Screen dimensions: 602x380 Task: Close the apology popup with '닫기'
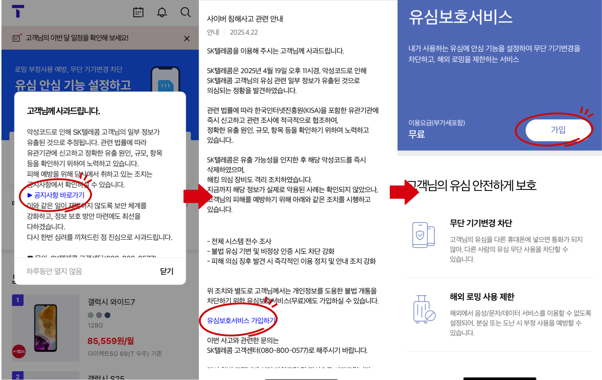(x=167, y=271)
